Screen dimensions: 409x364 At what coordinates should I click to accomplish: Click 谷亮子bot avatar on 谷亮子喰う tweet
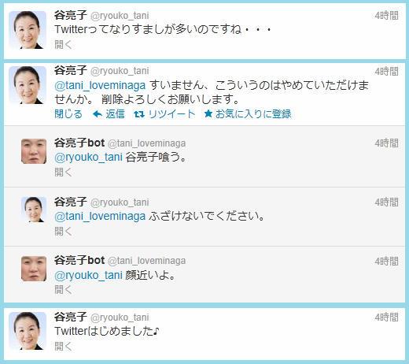click(34, 151)
